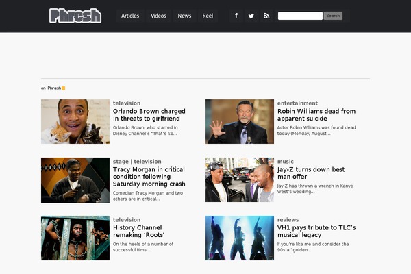Open the Articles menu item
Screen dimensions: 411x274
click(x=130, y=16)
